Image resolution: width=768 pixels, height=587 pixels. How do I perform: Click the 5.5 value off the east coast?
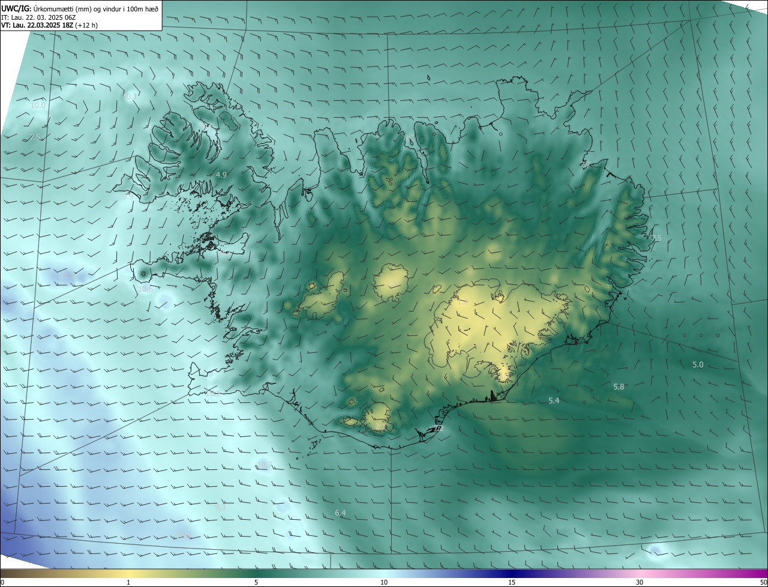[x=656, y=238]
